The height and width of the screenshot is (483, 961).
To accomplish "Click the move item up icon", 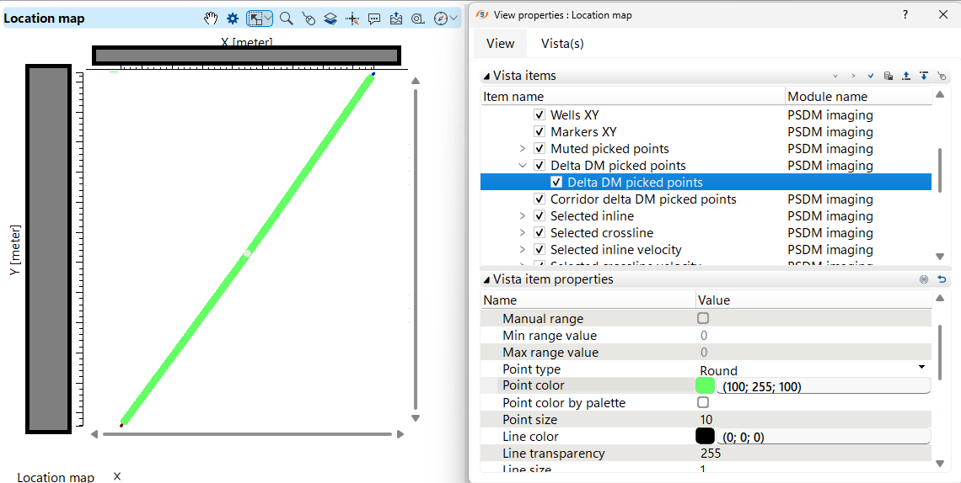I will (906, 77).
